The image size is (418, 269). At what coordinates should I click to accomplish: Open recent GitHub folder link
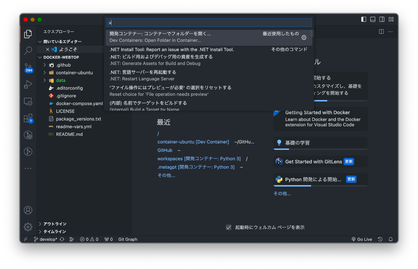(165, 150)
